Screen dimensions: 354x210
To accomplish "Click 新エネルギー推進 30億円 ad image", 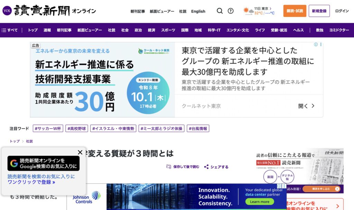I will coord(102,80).
